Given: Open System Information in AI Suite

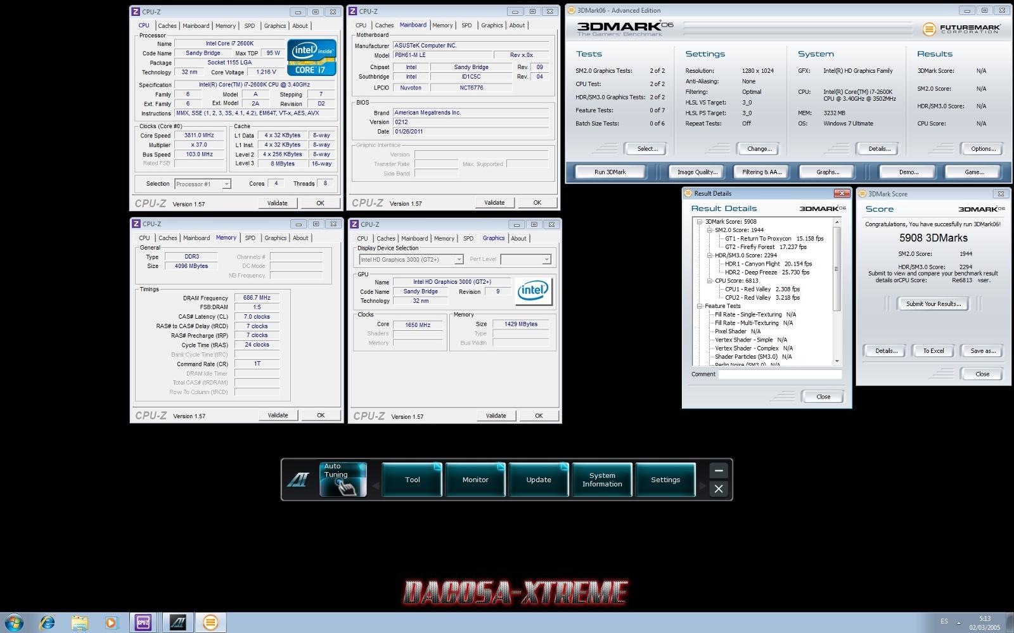Looking at the screenshot, I should coord(602,480).
